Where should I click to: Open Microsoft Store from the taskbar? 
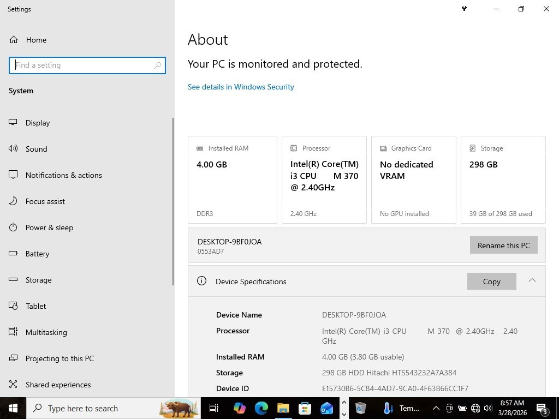(x=305, y=408)
